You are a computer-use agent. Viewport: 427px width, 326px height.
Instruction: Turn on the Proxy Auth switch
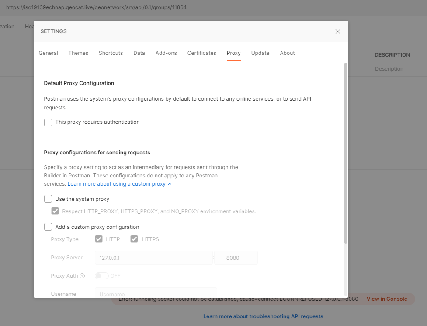(101, 276)
